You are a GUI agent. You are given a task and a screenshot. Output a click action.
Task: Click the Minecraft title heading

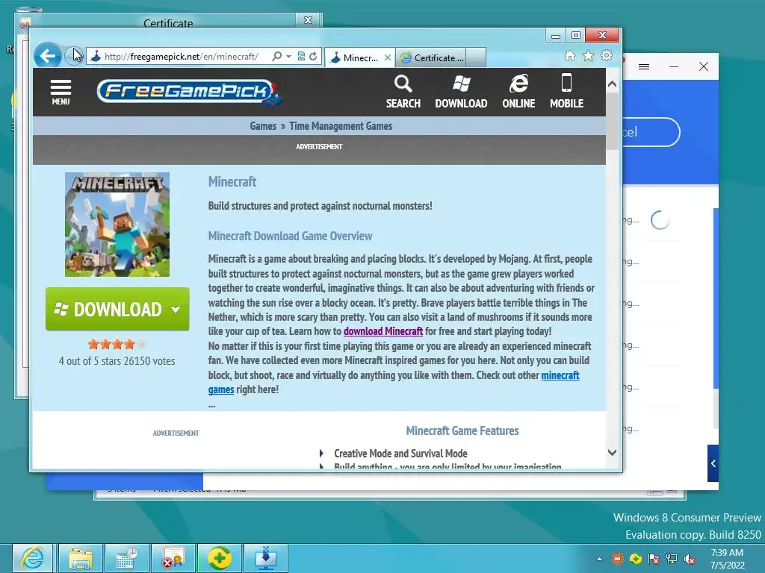pyautogui.click(x=232, y=182)
